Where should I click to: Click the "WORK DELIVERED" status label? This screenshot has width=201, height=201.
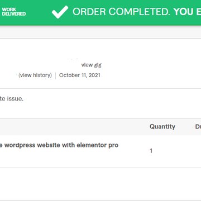(14, 12)
